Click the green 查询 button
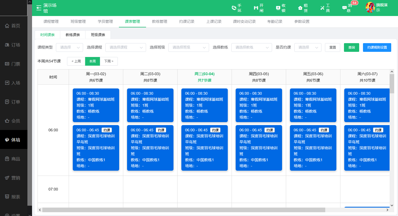The width and height of the screenshot is (398, 216). coord(351,47)
